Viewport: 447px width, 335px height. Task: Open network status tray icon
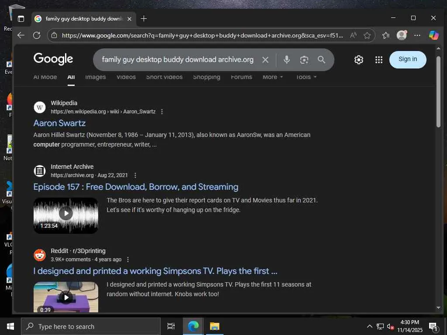click(x=380, y=326)
